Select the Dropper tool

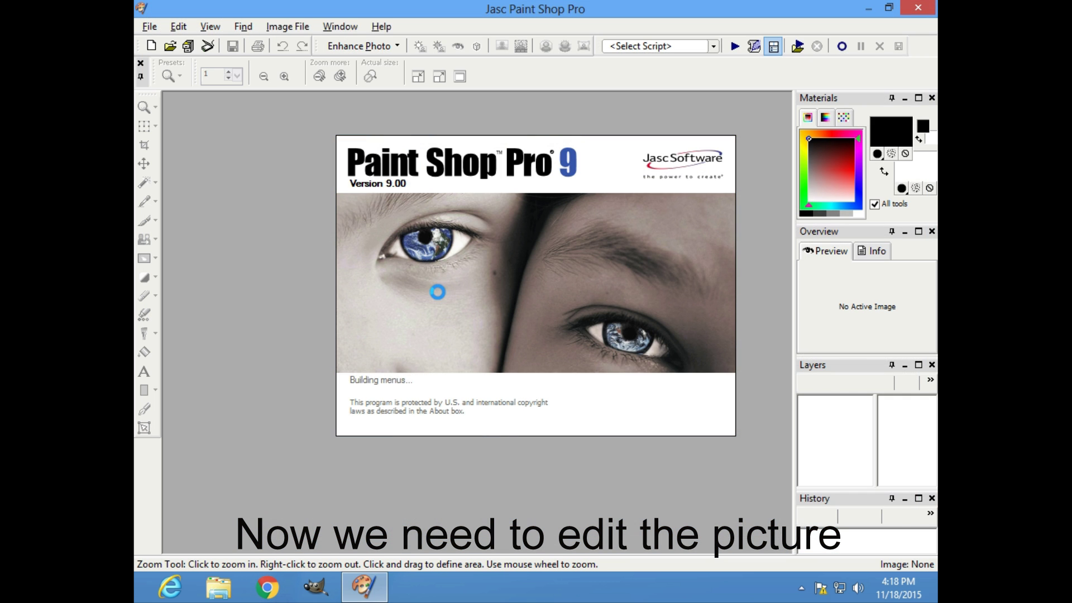tap(144, 201)
